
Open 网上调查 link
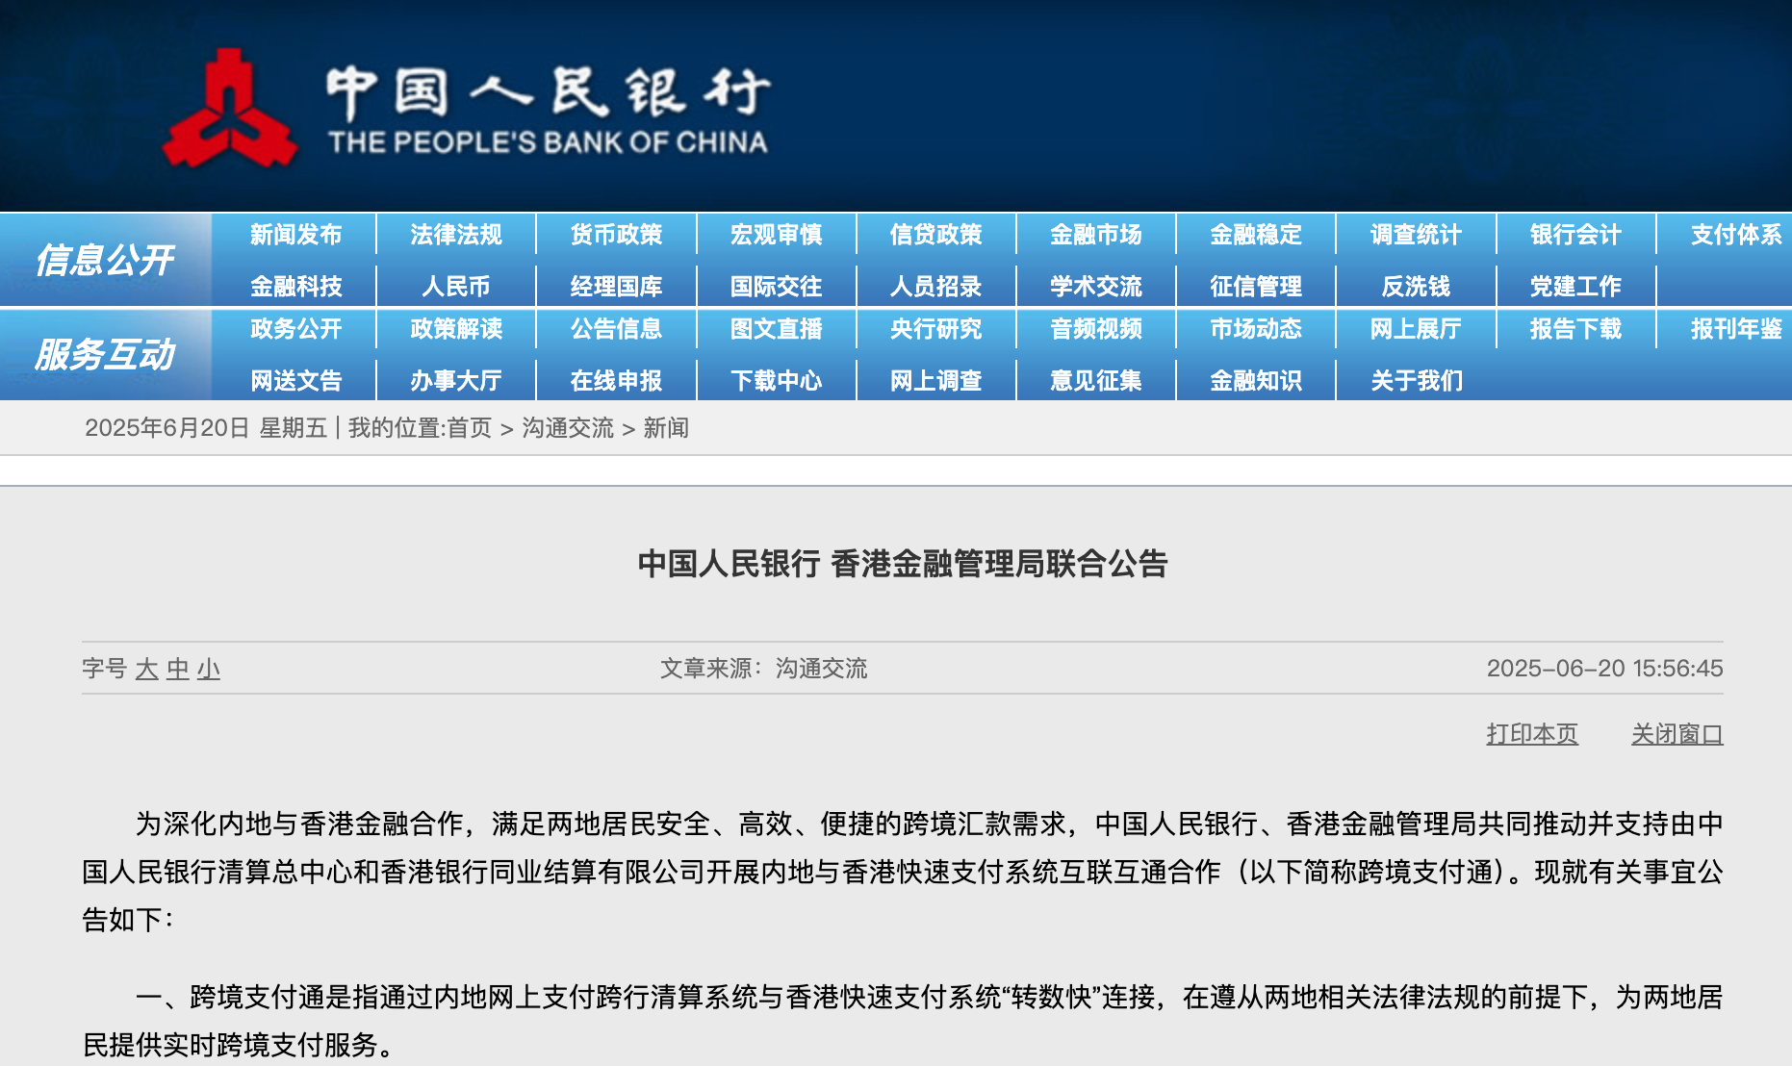pyautogui.click(x=935, y=381)
